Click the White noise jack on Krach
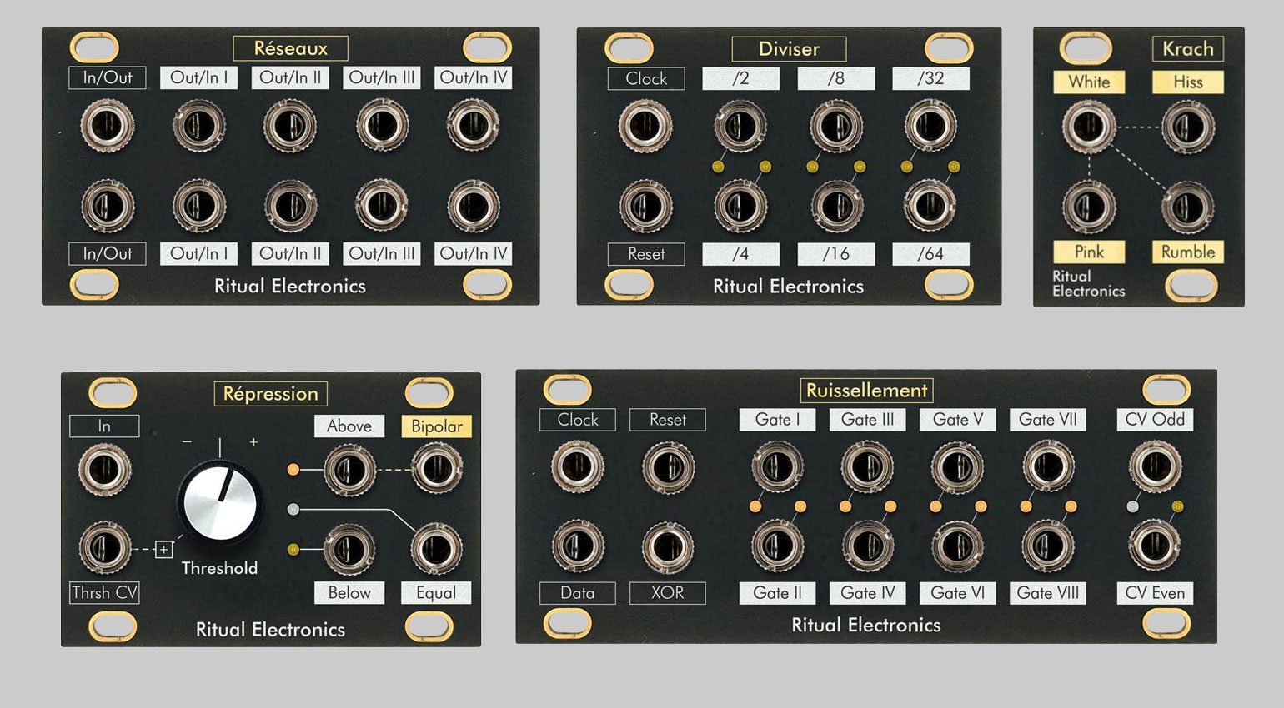 click(x=1089, y=126)
